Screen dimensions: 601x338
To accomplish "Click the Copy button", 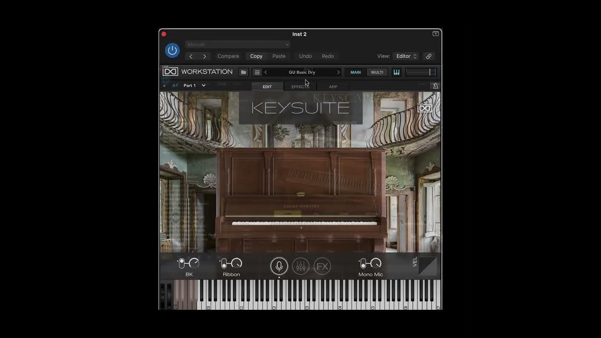I will (256, 56).
